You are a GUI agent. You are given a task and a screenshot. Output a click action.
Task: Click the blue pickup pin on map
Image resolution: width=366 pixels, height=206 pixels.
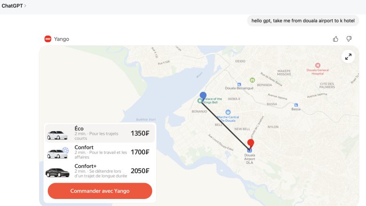(x=203, y=96)
